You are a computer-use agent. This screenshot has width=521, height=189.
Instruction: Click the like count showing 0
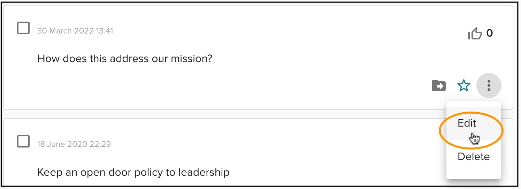490,33
